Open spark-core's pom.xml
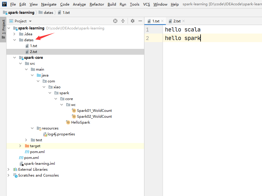262x196 pixels. (37, 152)
